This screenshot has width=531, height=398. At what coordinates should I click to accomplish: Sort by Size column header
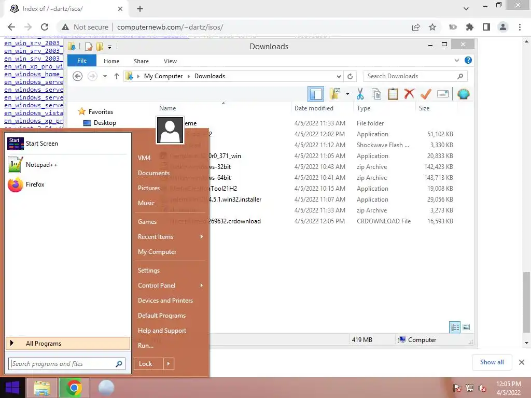click(x=424, y=108)
